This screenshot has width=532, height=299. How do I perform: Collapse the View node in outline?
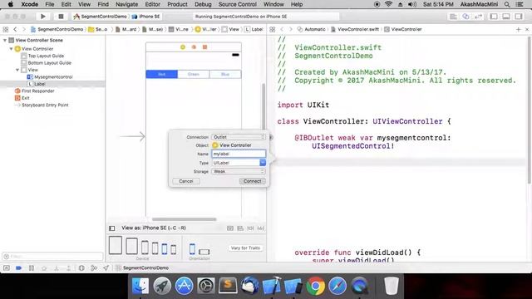tap(17, 70)
